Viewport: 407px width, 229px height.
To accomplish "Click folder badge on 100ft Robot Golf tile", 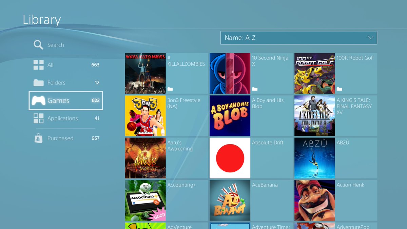I will (x=339, y=89).
